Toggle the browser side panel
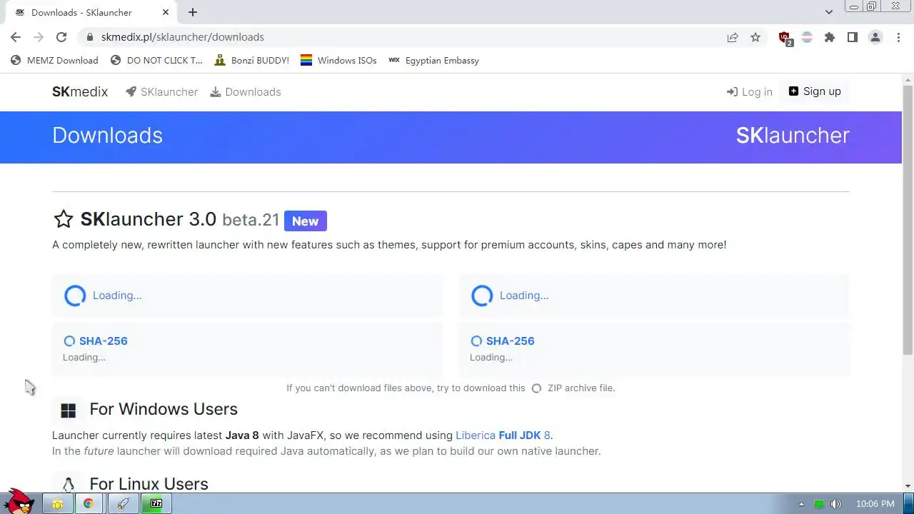 (x=853, y=37)
